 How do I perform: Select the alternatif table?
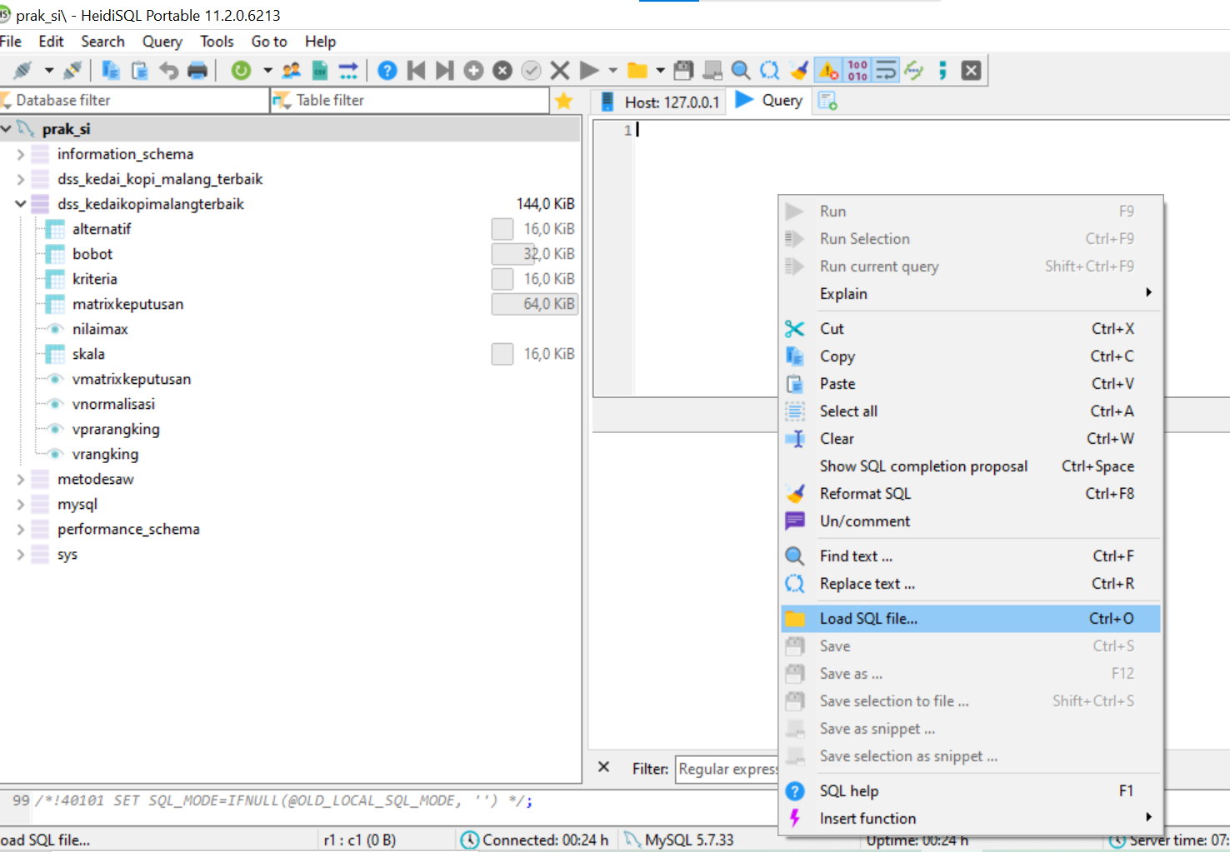(102, 229)
